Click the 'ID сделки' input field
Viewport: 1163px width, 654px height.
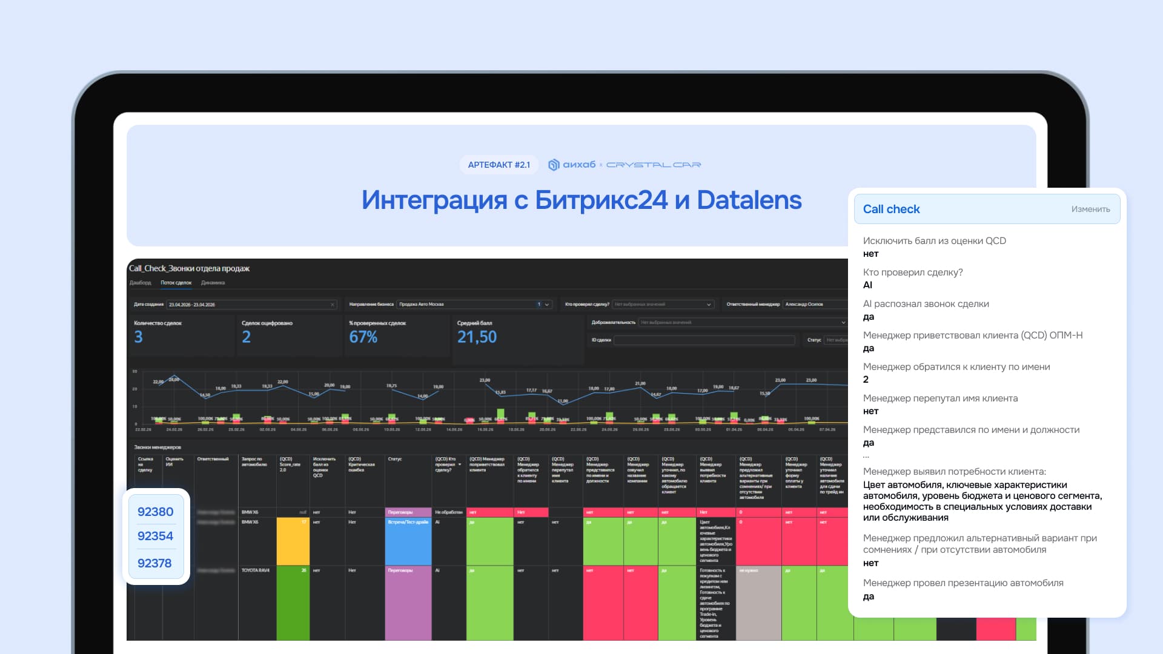tap(704, 340)
